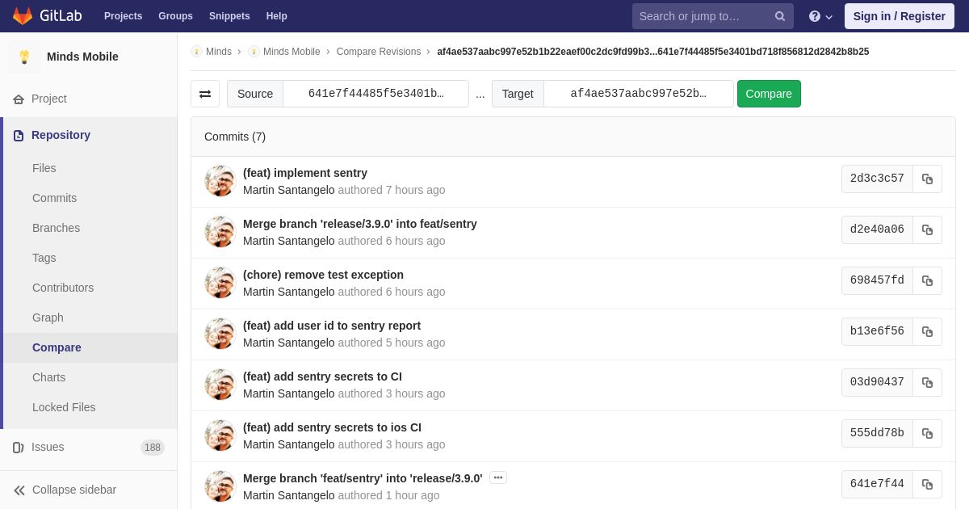
Task: Select Branches in Repository sidebar
Action: 56,228
